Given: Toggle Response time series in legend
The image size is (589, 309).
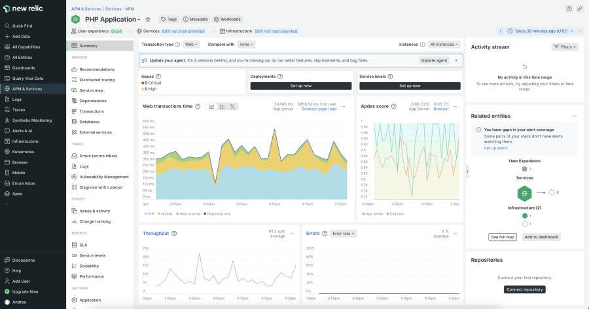Looking at the screenshot, I should pyautogui.click(x=217, y=213).
